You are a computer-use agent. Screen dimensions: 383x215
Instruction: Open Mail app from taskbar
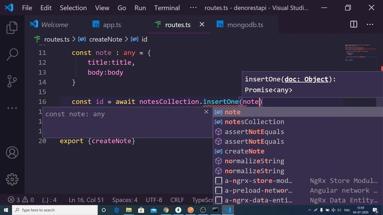coord(154,210)
